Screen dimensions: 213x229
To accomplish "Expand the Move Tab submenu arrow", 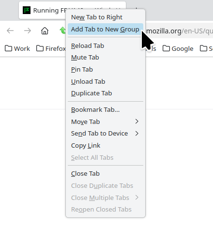I will 137,122.
